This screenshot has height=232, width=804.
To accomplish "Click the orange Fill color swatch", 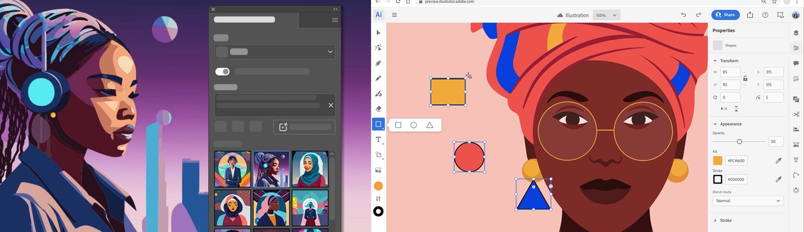I will 718,160.
